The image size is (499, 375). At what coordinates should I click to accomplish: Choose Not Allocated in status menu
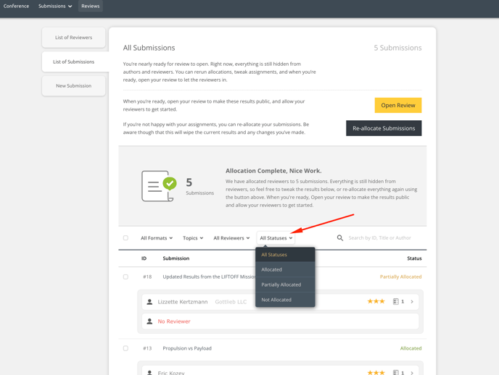[276, 300]
